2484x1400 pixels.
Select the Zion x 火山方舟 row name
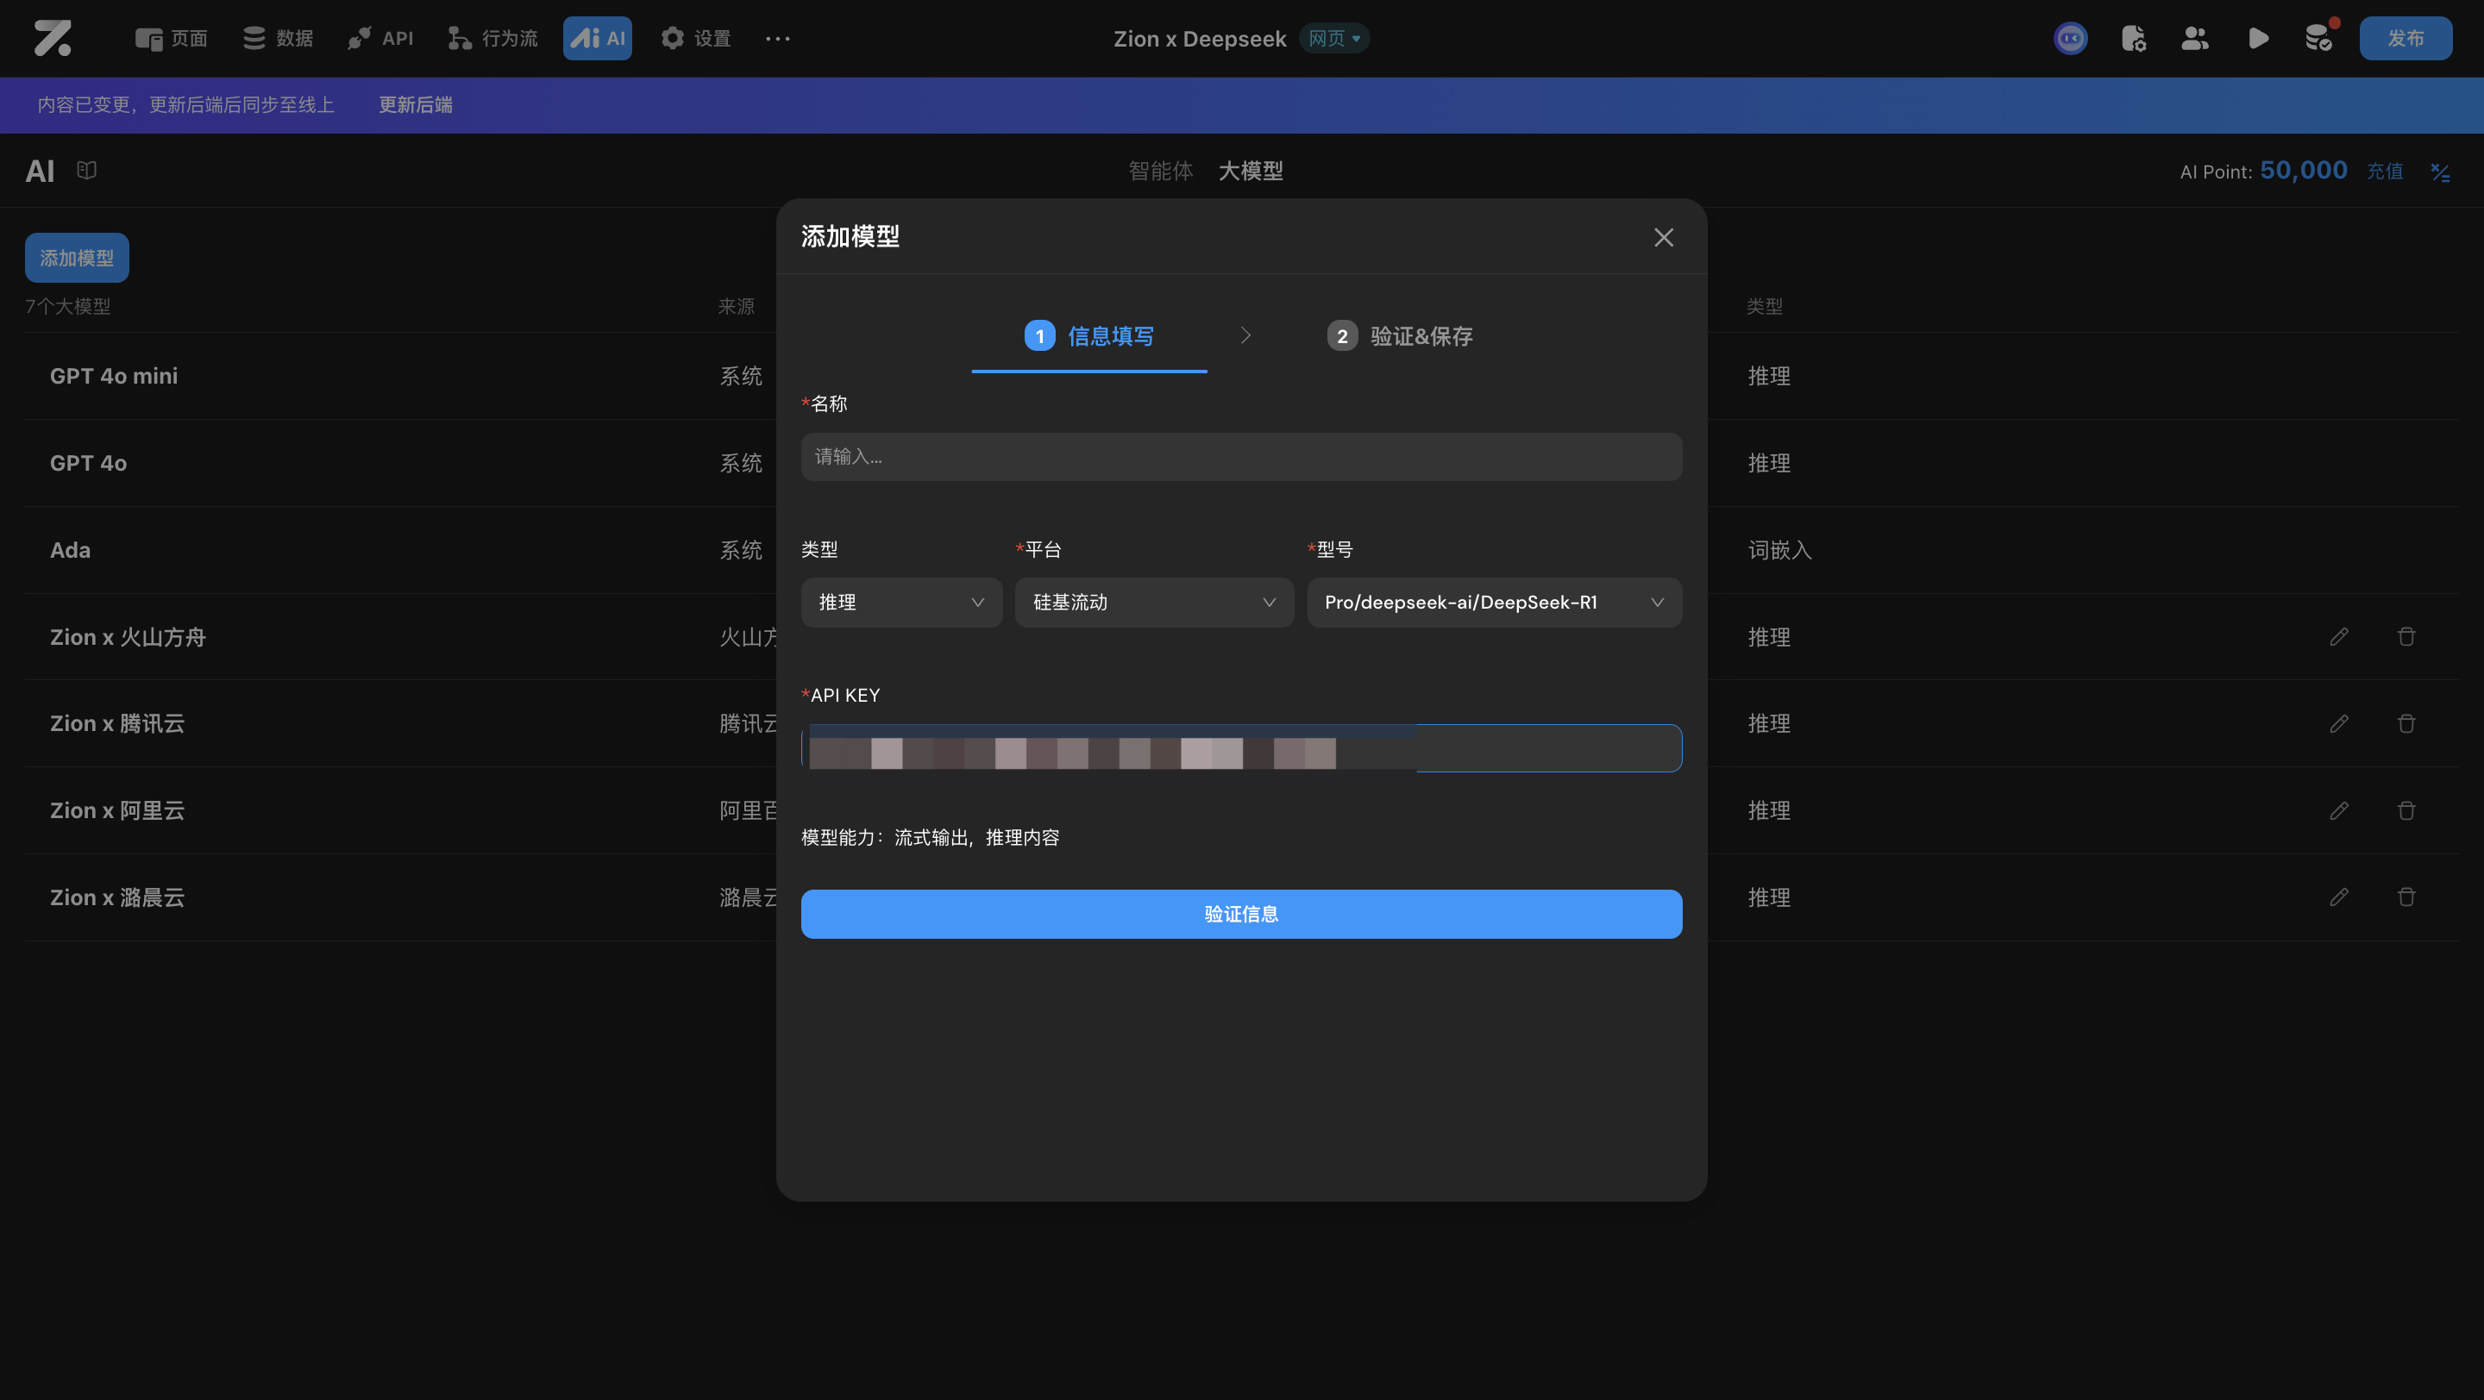(x=129, y=637)
